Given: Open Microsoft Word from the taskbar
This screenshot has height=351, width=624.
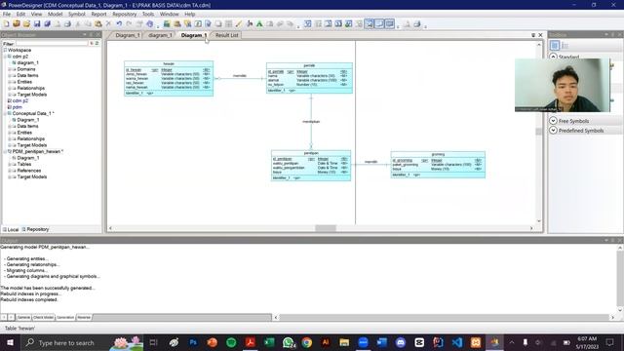Looking at the screenshot, I should click(381, 342).
